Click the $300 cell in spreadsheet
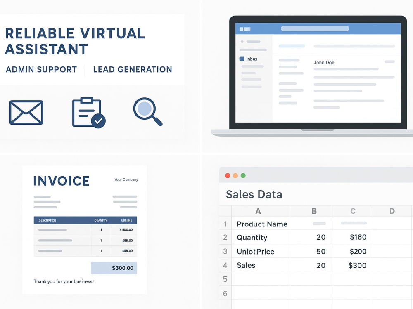The width and height of the screenshot is (413, 309). pyautogui.click(x=353, y=265)
